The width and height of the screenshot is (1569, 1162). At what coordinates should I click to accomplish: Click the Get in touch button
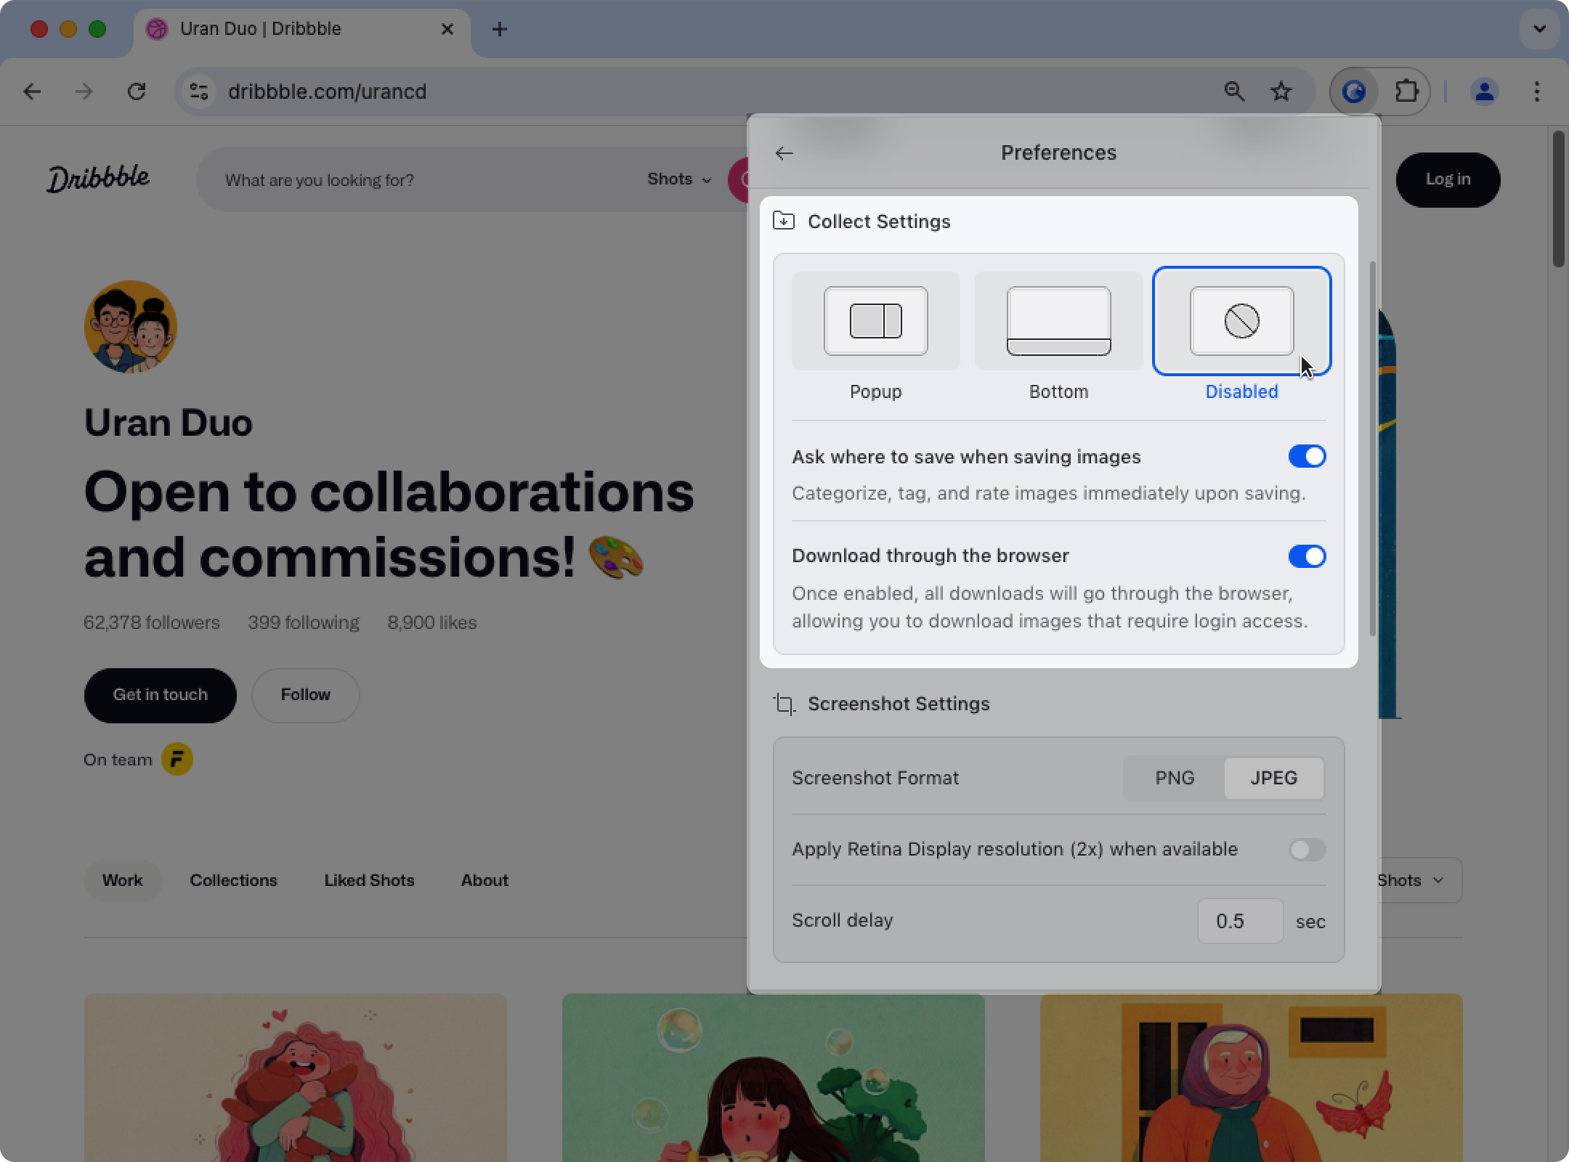(x=160, y=694)
